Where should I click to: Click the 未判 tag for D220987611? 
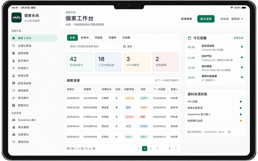(x=128, y=126)
